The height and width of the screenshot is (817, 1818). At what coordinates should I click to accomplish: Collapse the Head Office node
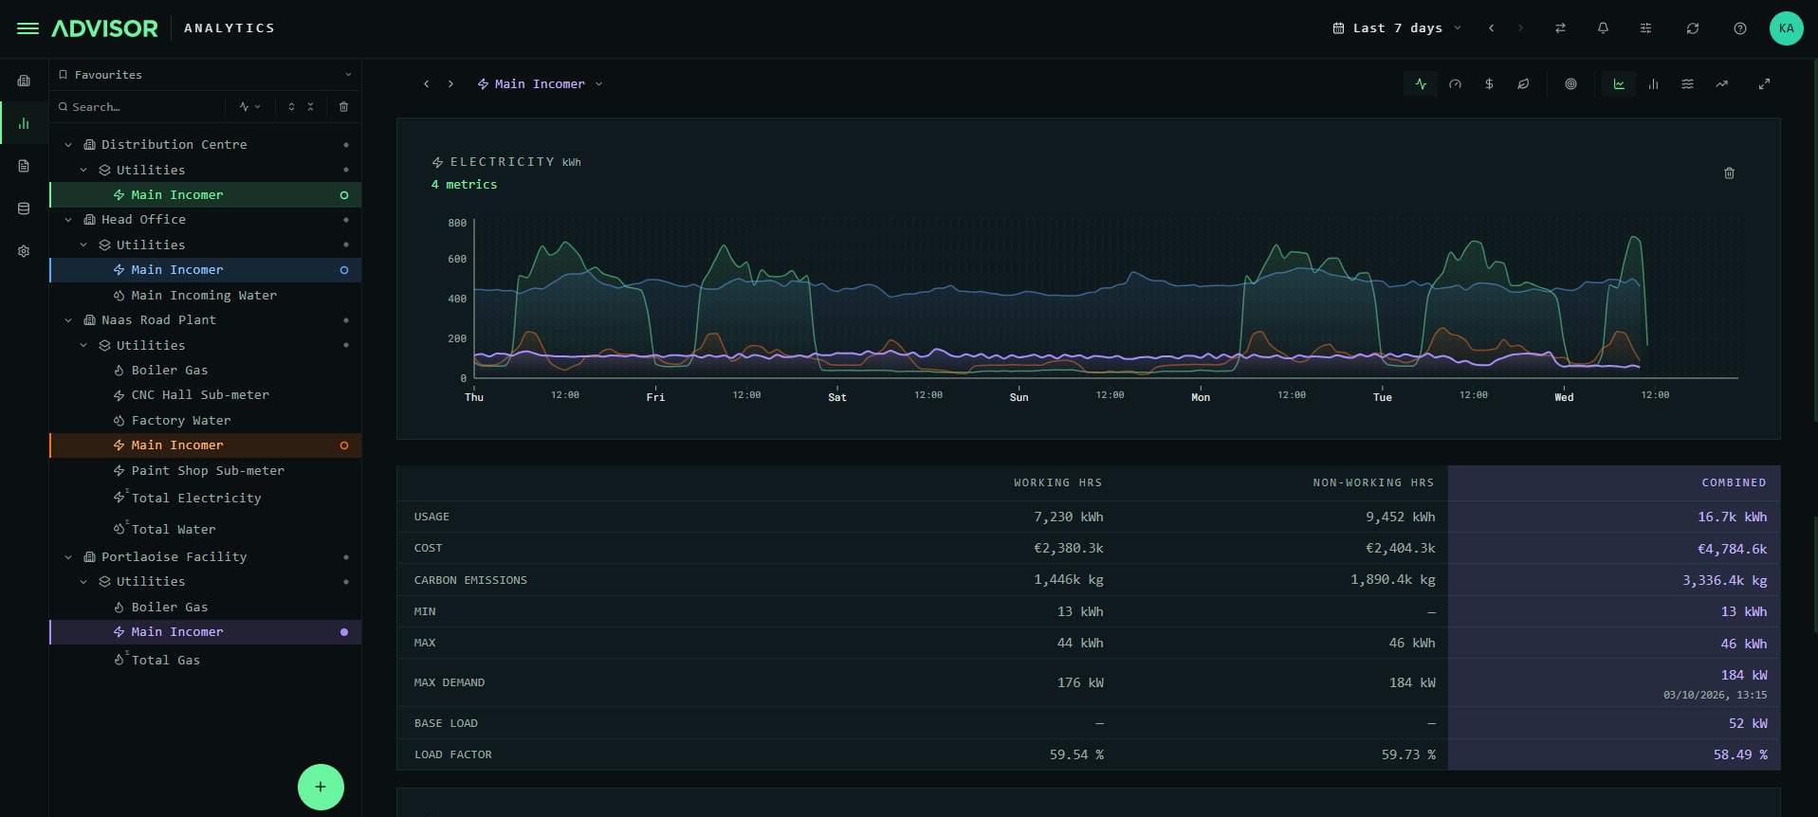[68, 220]
